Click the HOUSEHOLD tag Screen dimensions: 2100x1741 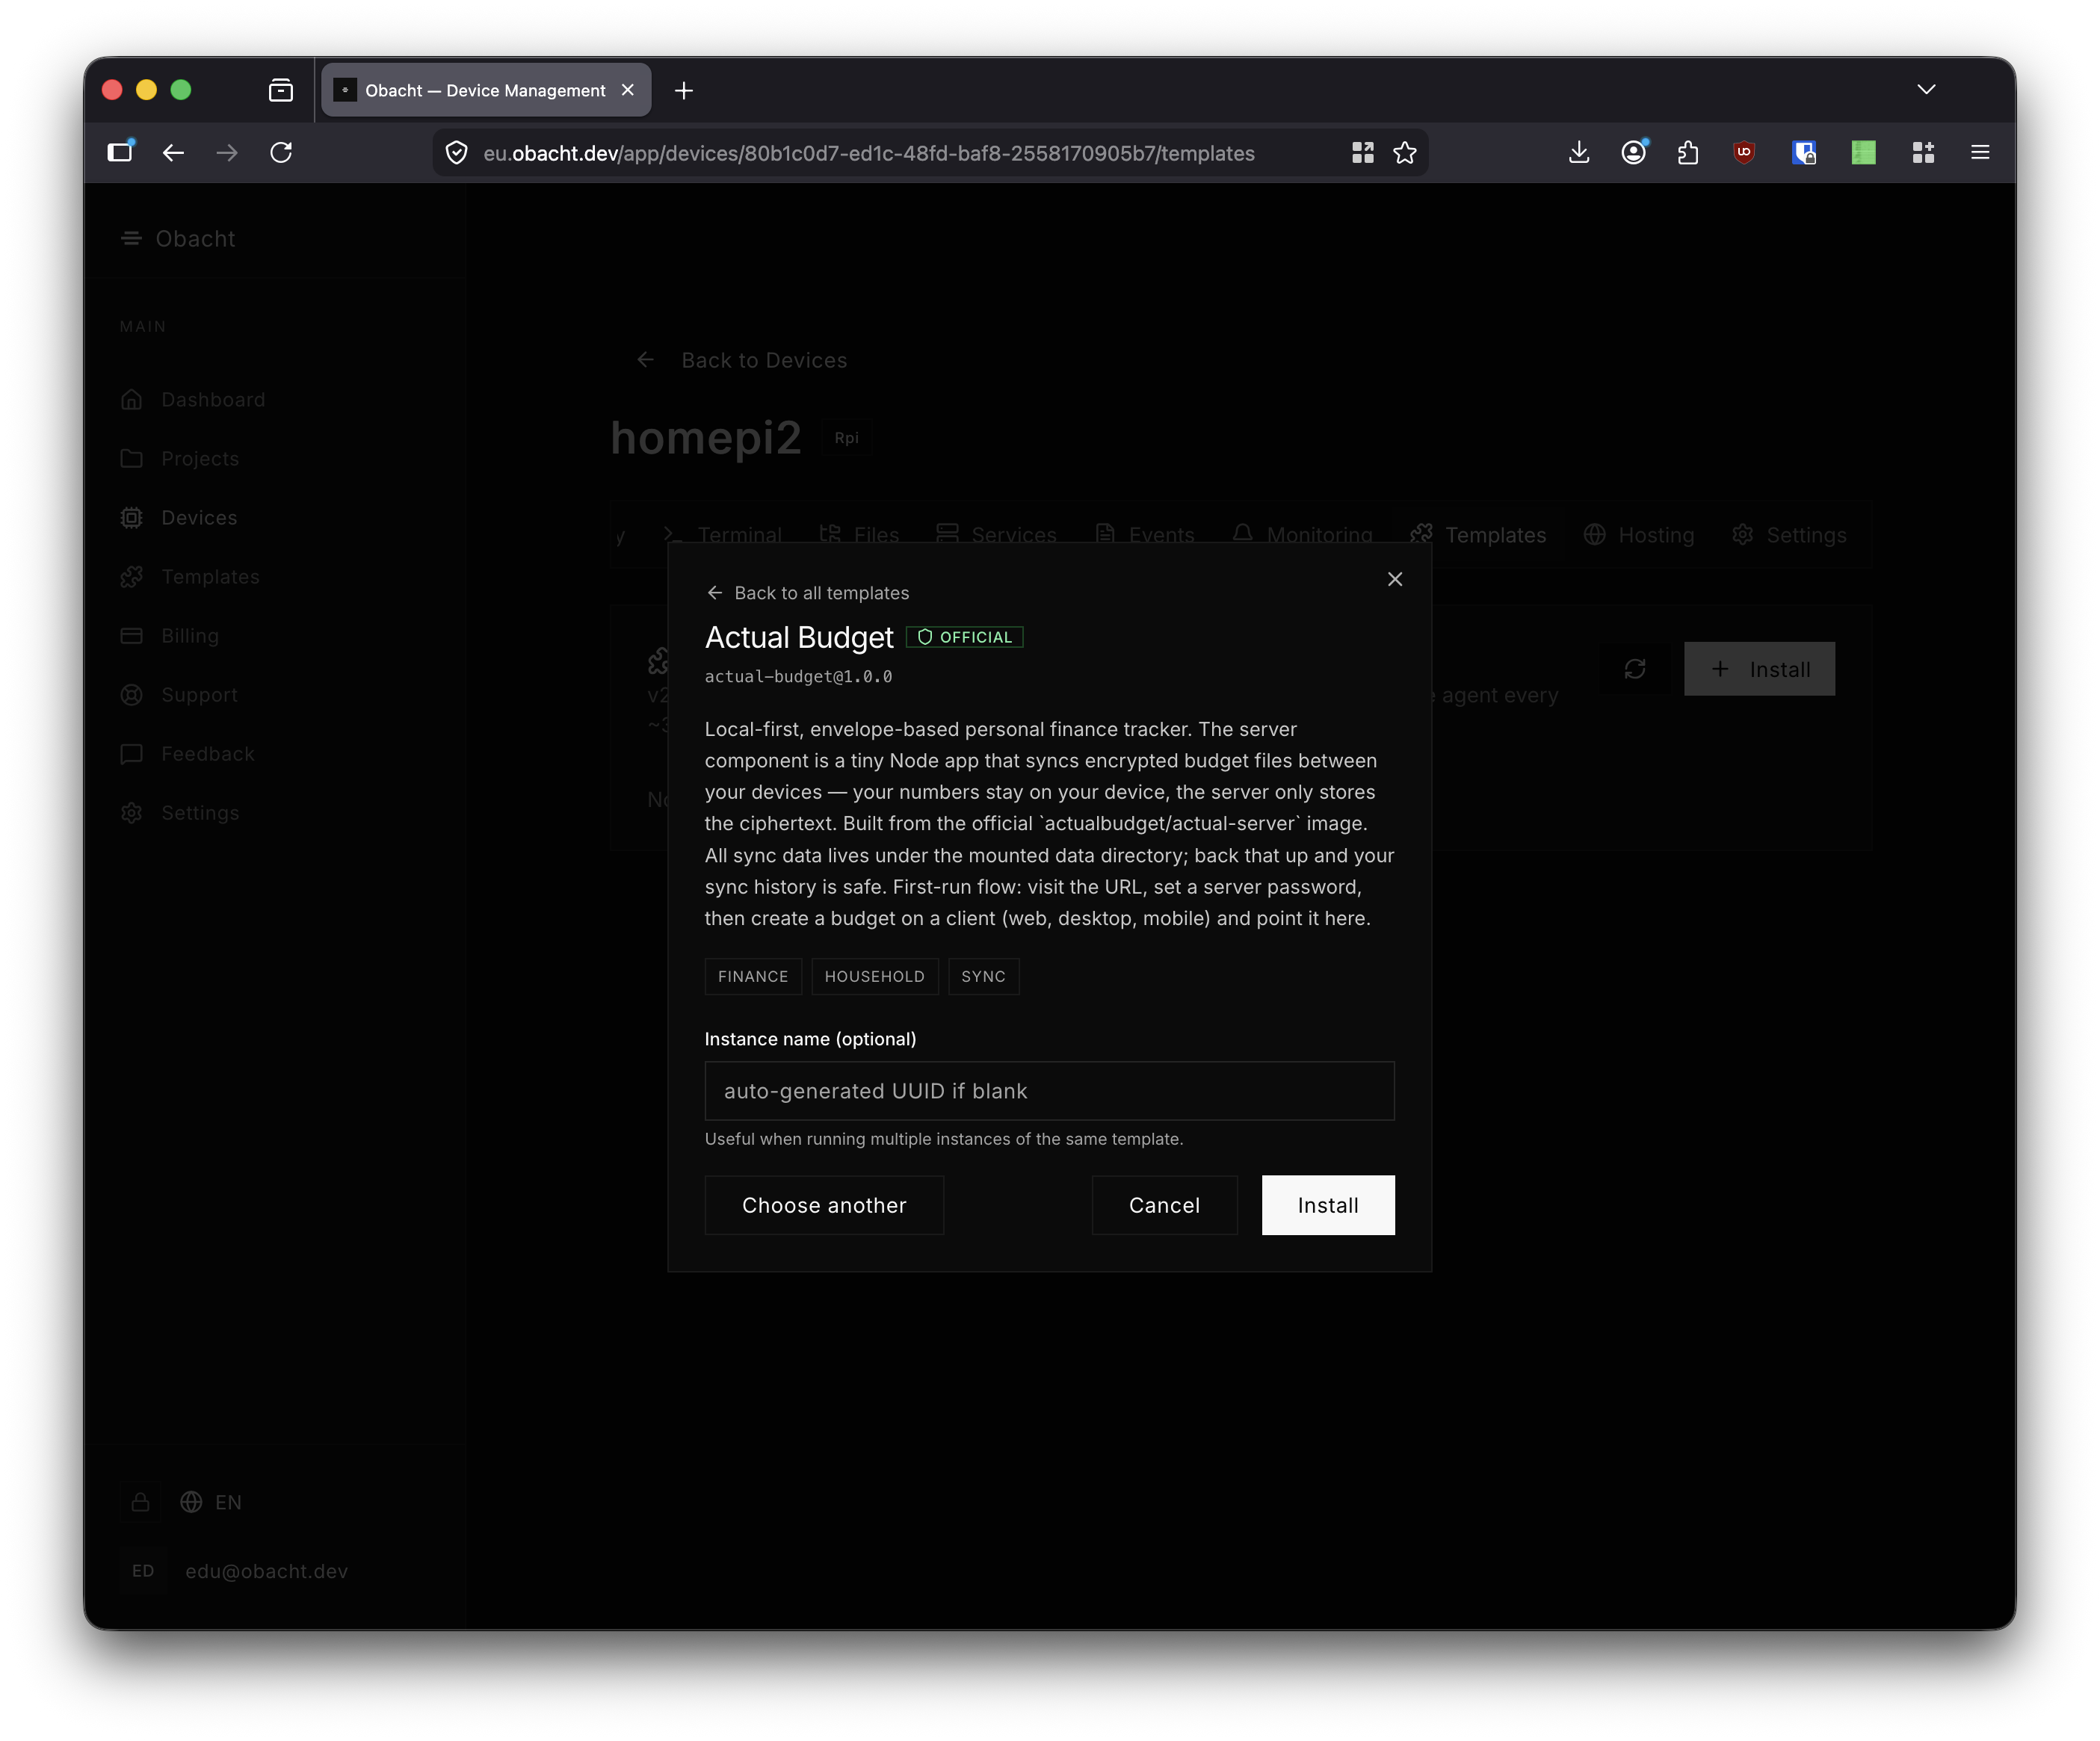(875, 976)
